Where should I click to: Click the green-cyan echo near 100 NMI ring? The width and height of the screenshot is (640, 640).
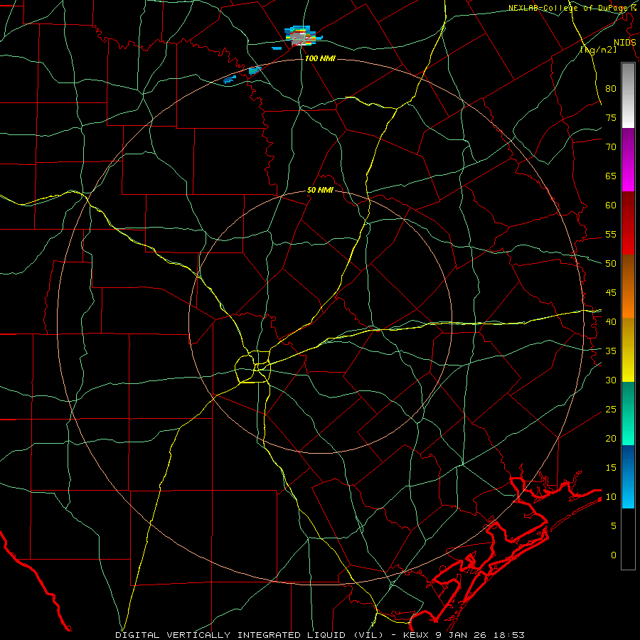(255, 70)
